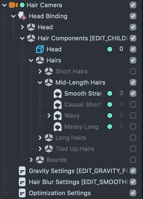Image resolution: width=143 pixels, height=199 pixels.
Task: Select the Hairs group label
Action: tap(54, 60)
